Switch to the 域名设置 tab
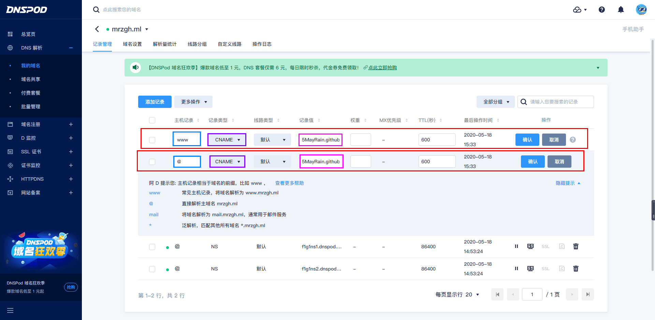Image resolution: width=655 pixels, height=320 pixels. (132, 44)
